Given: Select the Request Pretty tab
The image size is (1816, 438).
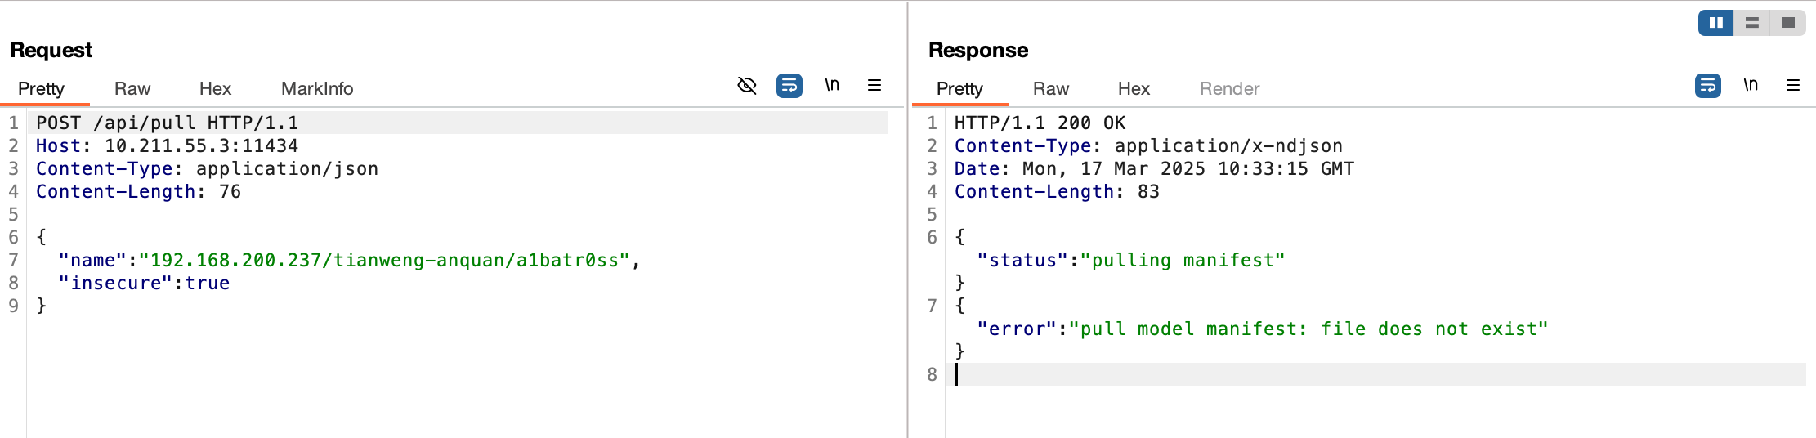Looking at the screenshot, I should point(42,89).
